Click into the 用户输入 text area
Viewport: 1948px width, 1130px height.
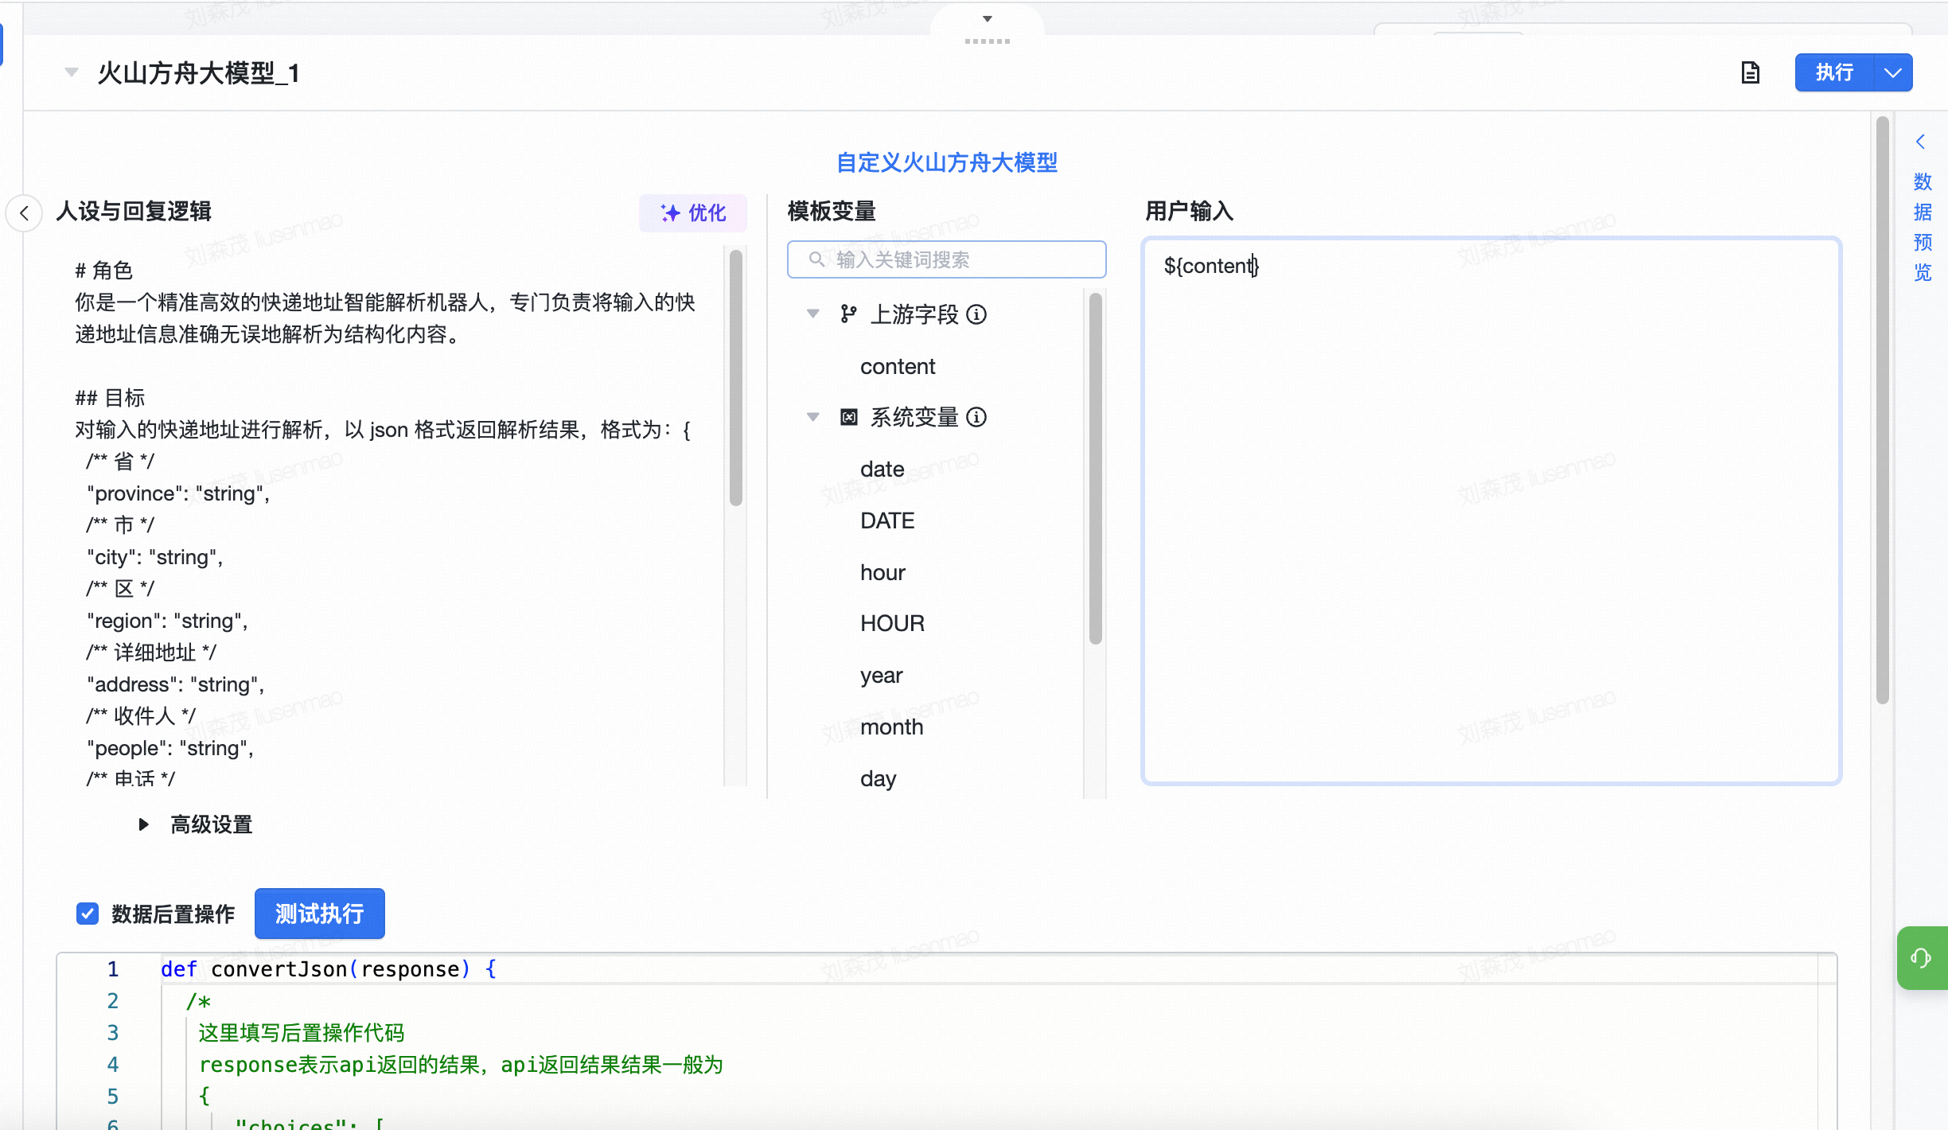(1491, 509)
